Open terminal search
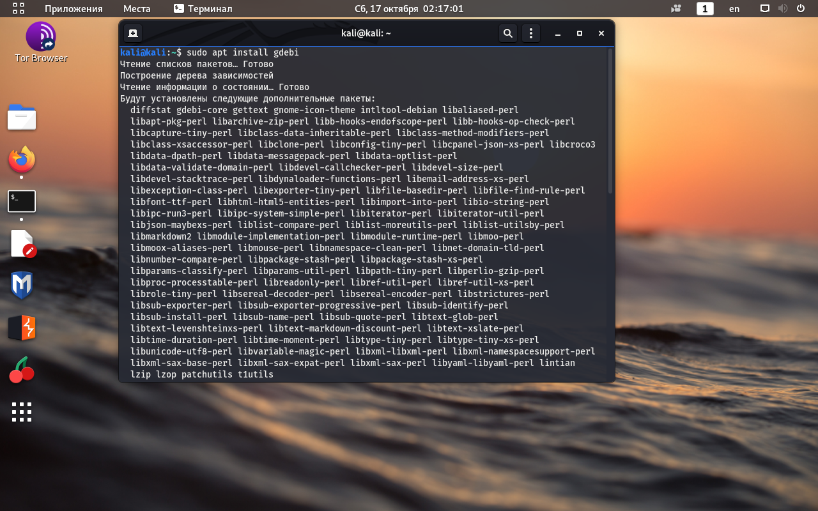The width and height of the screenshot is (818, 511). (x=508, y=33)
